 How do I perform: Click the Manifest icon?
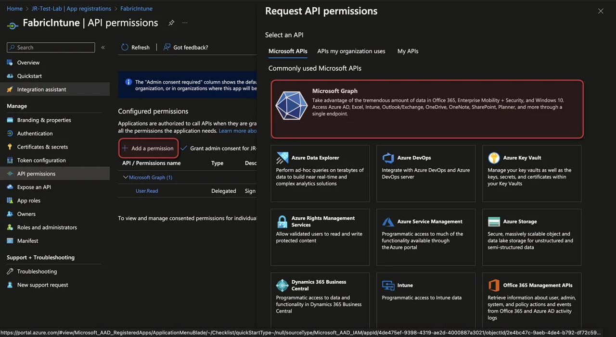(10, 241)
